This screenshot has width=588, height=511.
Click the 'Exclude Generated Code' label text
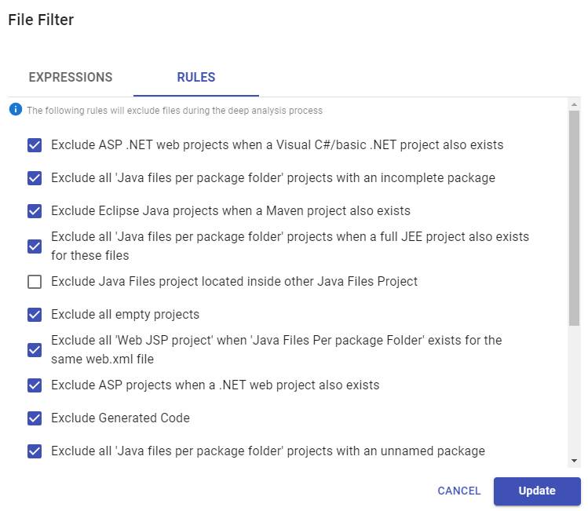coord(120,418)
